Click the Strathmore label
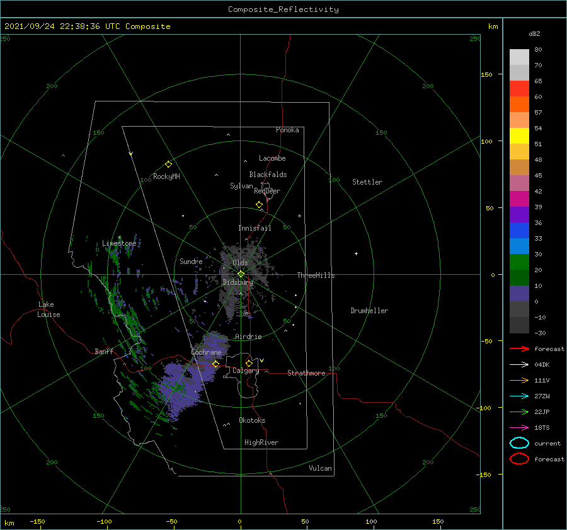Viewport: 567px width, 530px height. click(306, 373)
